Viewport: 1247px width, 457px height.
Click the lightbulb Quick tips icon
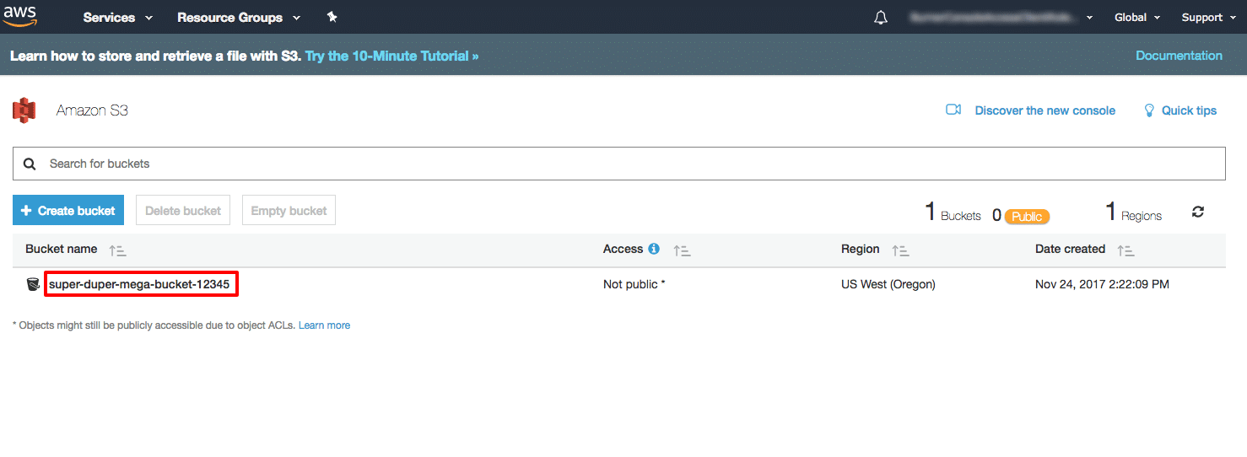click(1148, 110)
